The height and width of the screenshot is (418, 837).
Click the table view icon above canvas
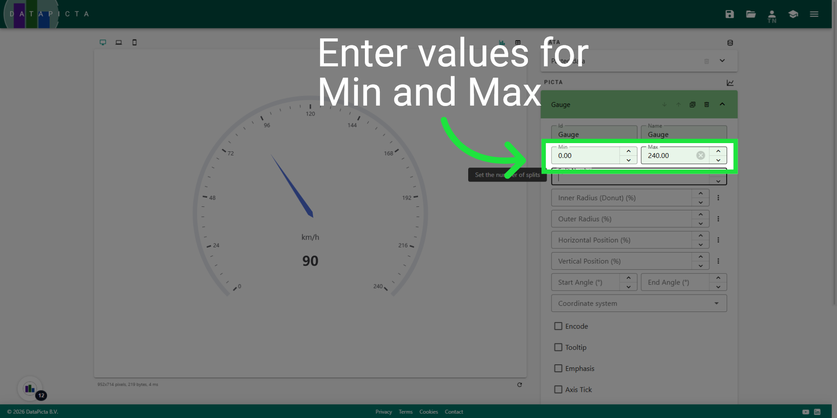(x=518, y=42)
